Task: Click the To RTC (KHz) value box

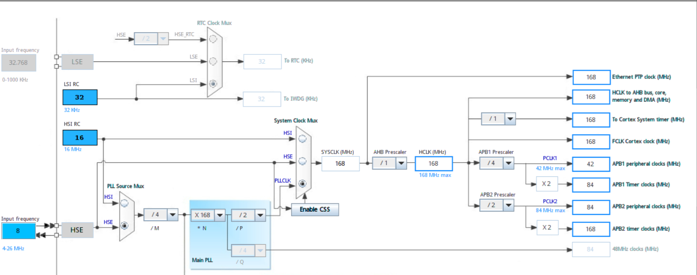Action: coord(262,61)
